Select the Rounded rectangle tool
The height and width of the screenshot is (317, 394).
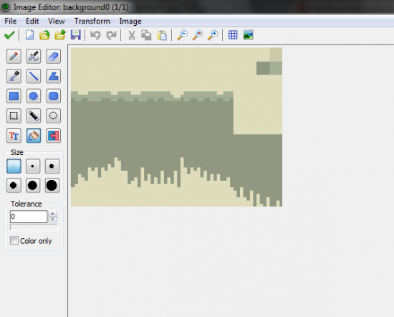coord(53,96)
